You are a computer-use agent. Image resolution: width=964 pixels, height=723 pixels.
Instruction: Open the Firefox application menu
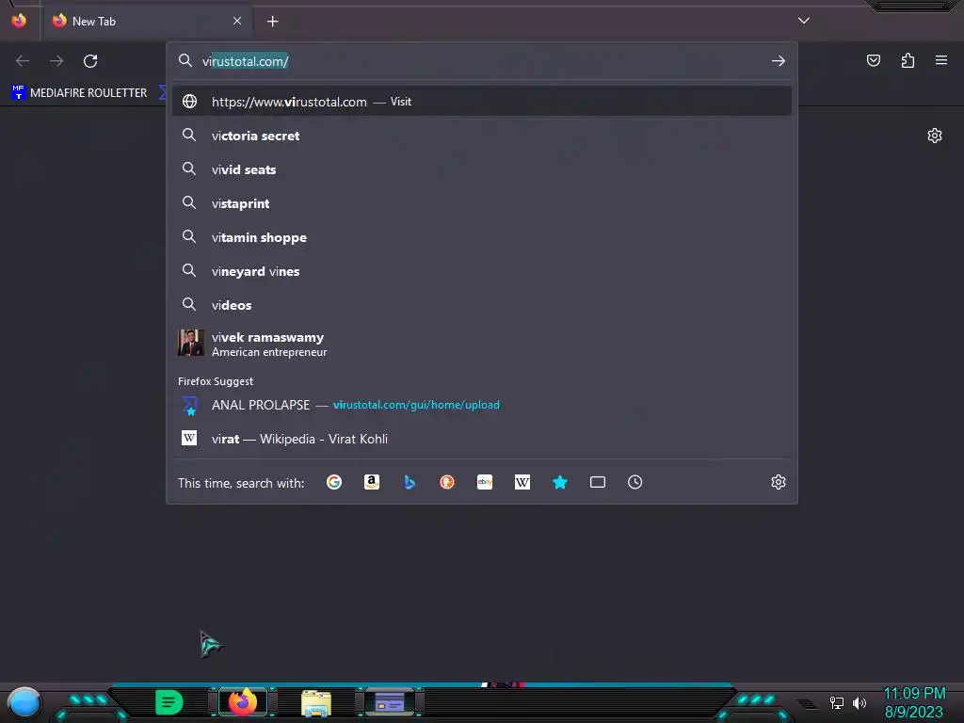click(x=941, y=60)
